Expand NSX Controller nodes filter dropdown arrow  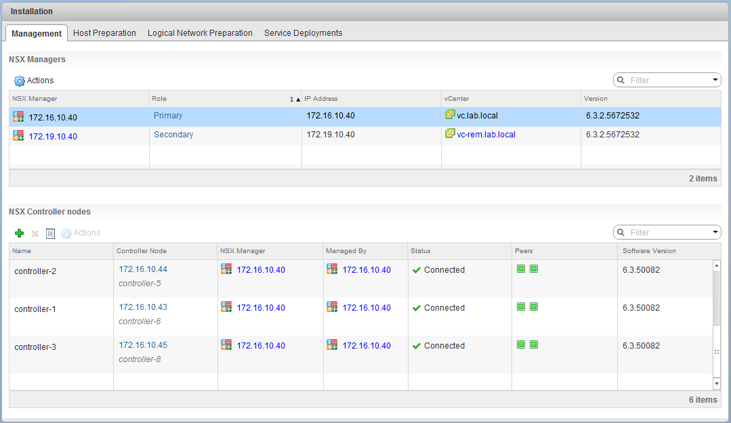(715, 232)
